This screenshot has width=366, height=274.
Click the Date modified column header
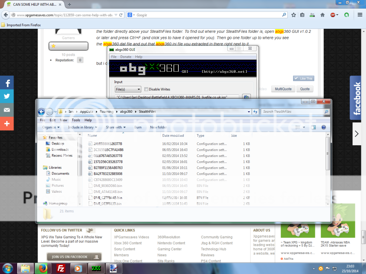pos(173,136)
